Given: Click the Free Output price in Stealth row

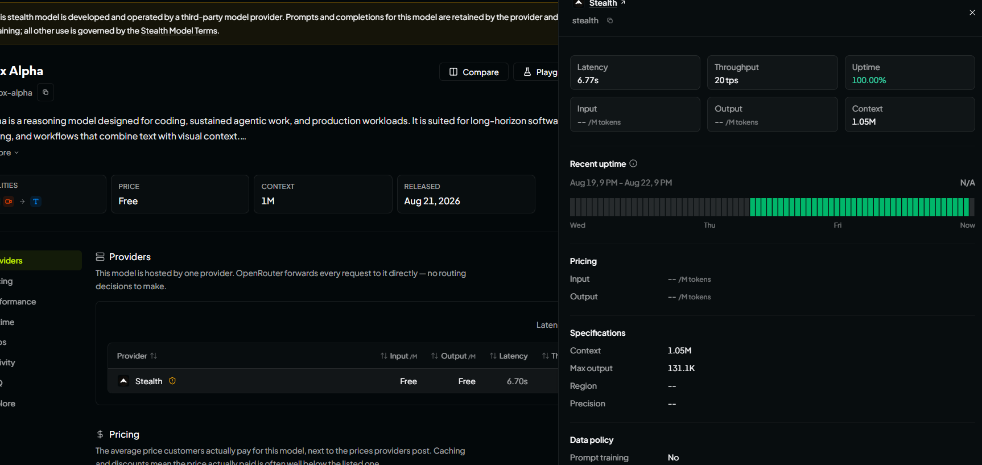Looking at the screenshot, I should [467, 381].
